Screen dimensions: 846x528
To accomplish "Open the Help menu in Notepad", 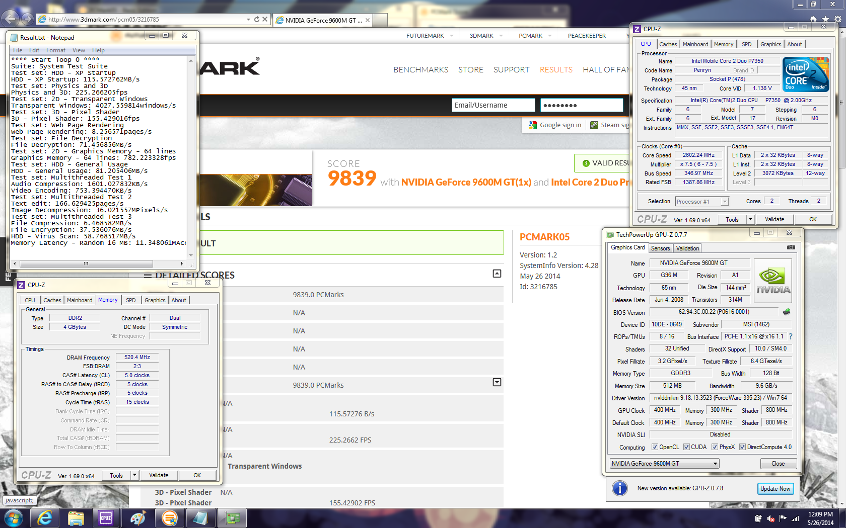I will tap(98, 50).
